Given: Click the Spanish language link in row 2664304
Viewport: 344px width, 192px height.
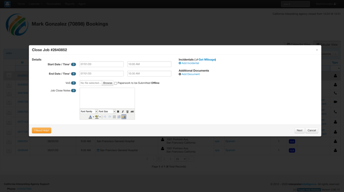Looking at the screenshot, I should click(230, 141).
